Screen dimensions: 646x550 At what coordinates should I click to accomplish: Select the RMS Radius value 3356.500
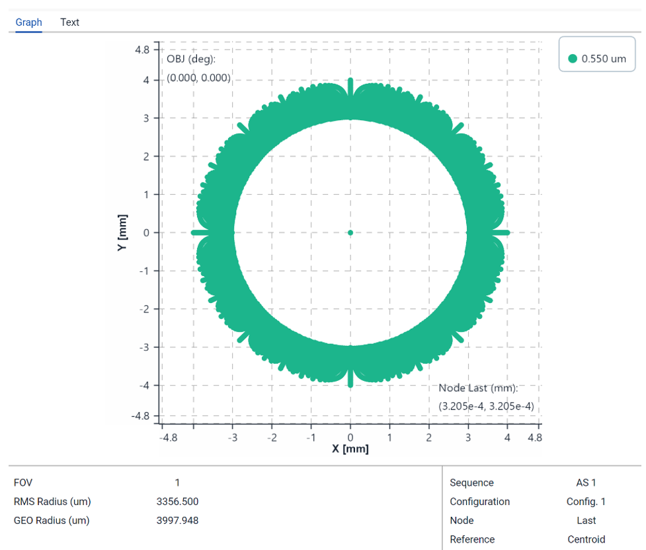click(x=177, y=502)
